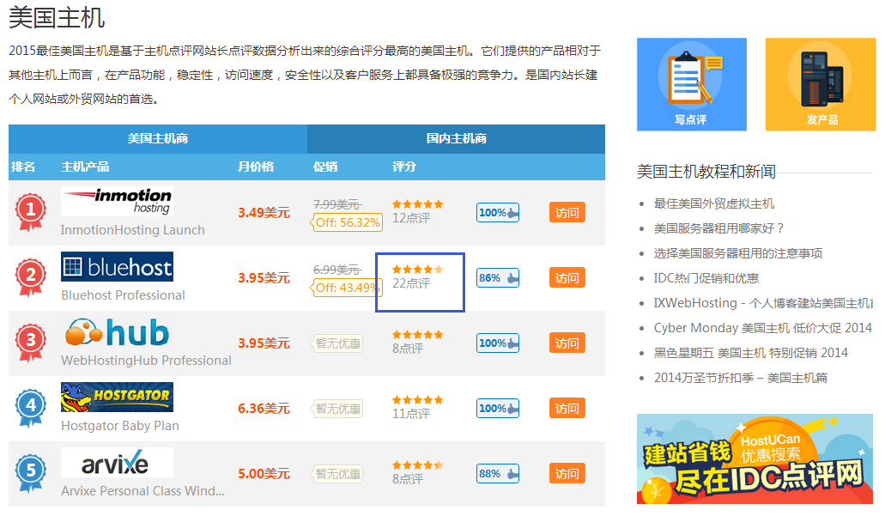The height and width of the screenshot is (516, 891).
Task: Sort by the 月价格 column header
Action: click(256, 167)
